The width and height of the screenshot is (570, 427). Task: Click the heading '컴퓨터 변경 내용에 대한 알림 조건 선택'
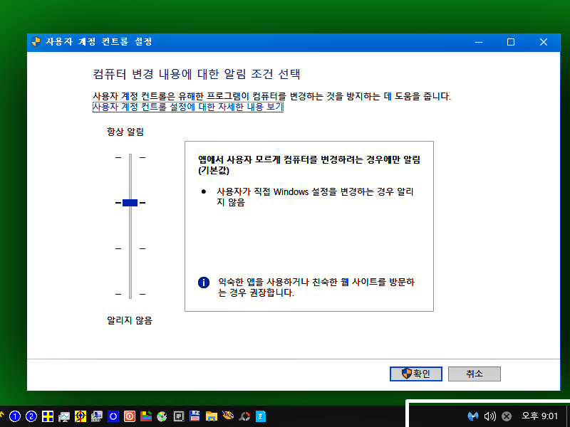[197, 74]
